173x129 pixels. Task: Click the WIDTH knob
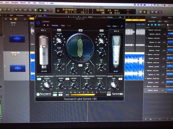tap(87, 70)
